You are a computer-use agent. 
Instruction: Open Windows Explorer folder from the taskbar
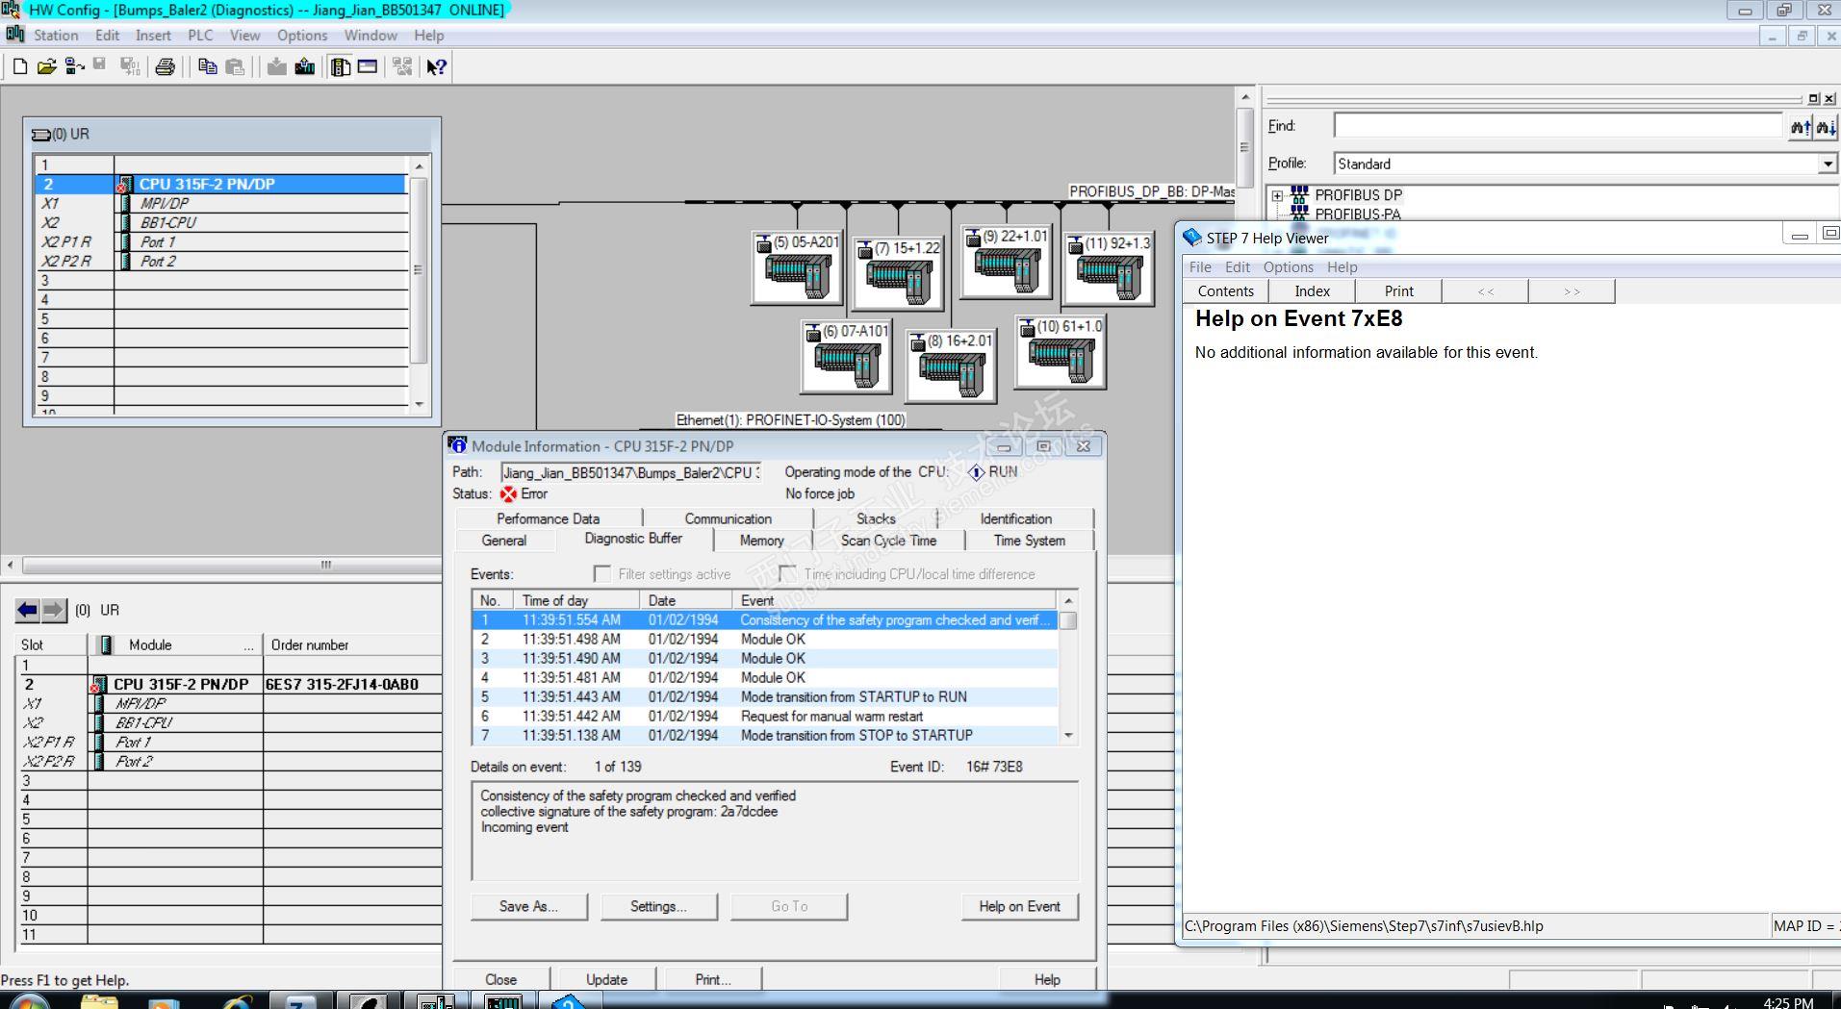pyautogui.click(x=100, y=1001)
